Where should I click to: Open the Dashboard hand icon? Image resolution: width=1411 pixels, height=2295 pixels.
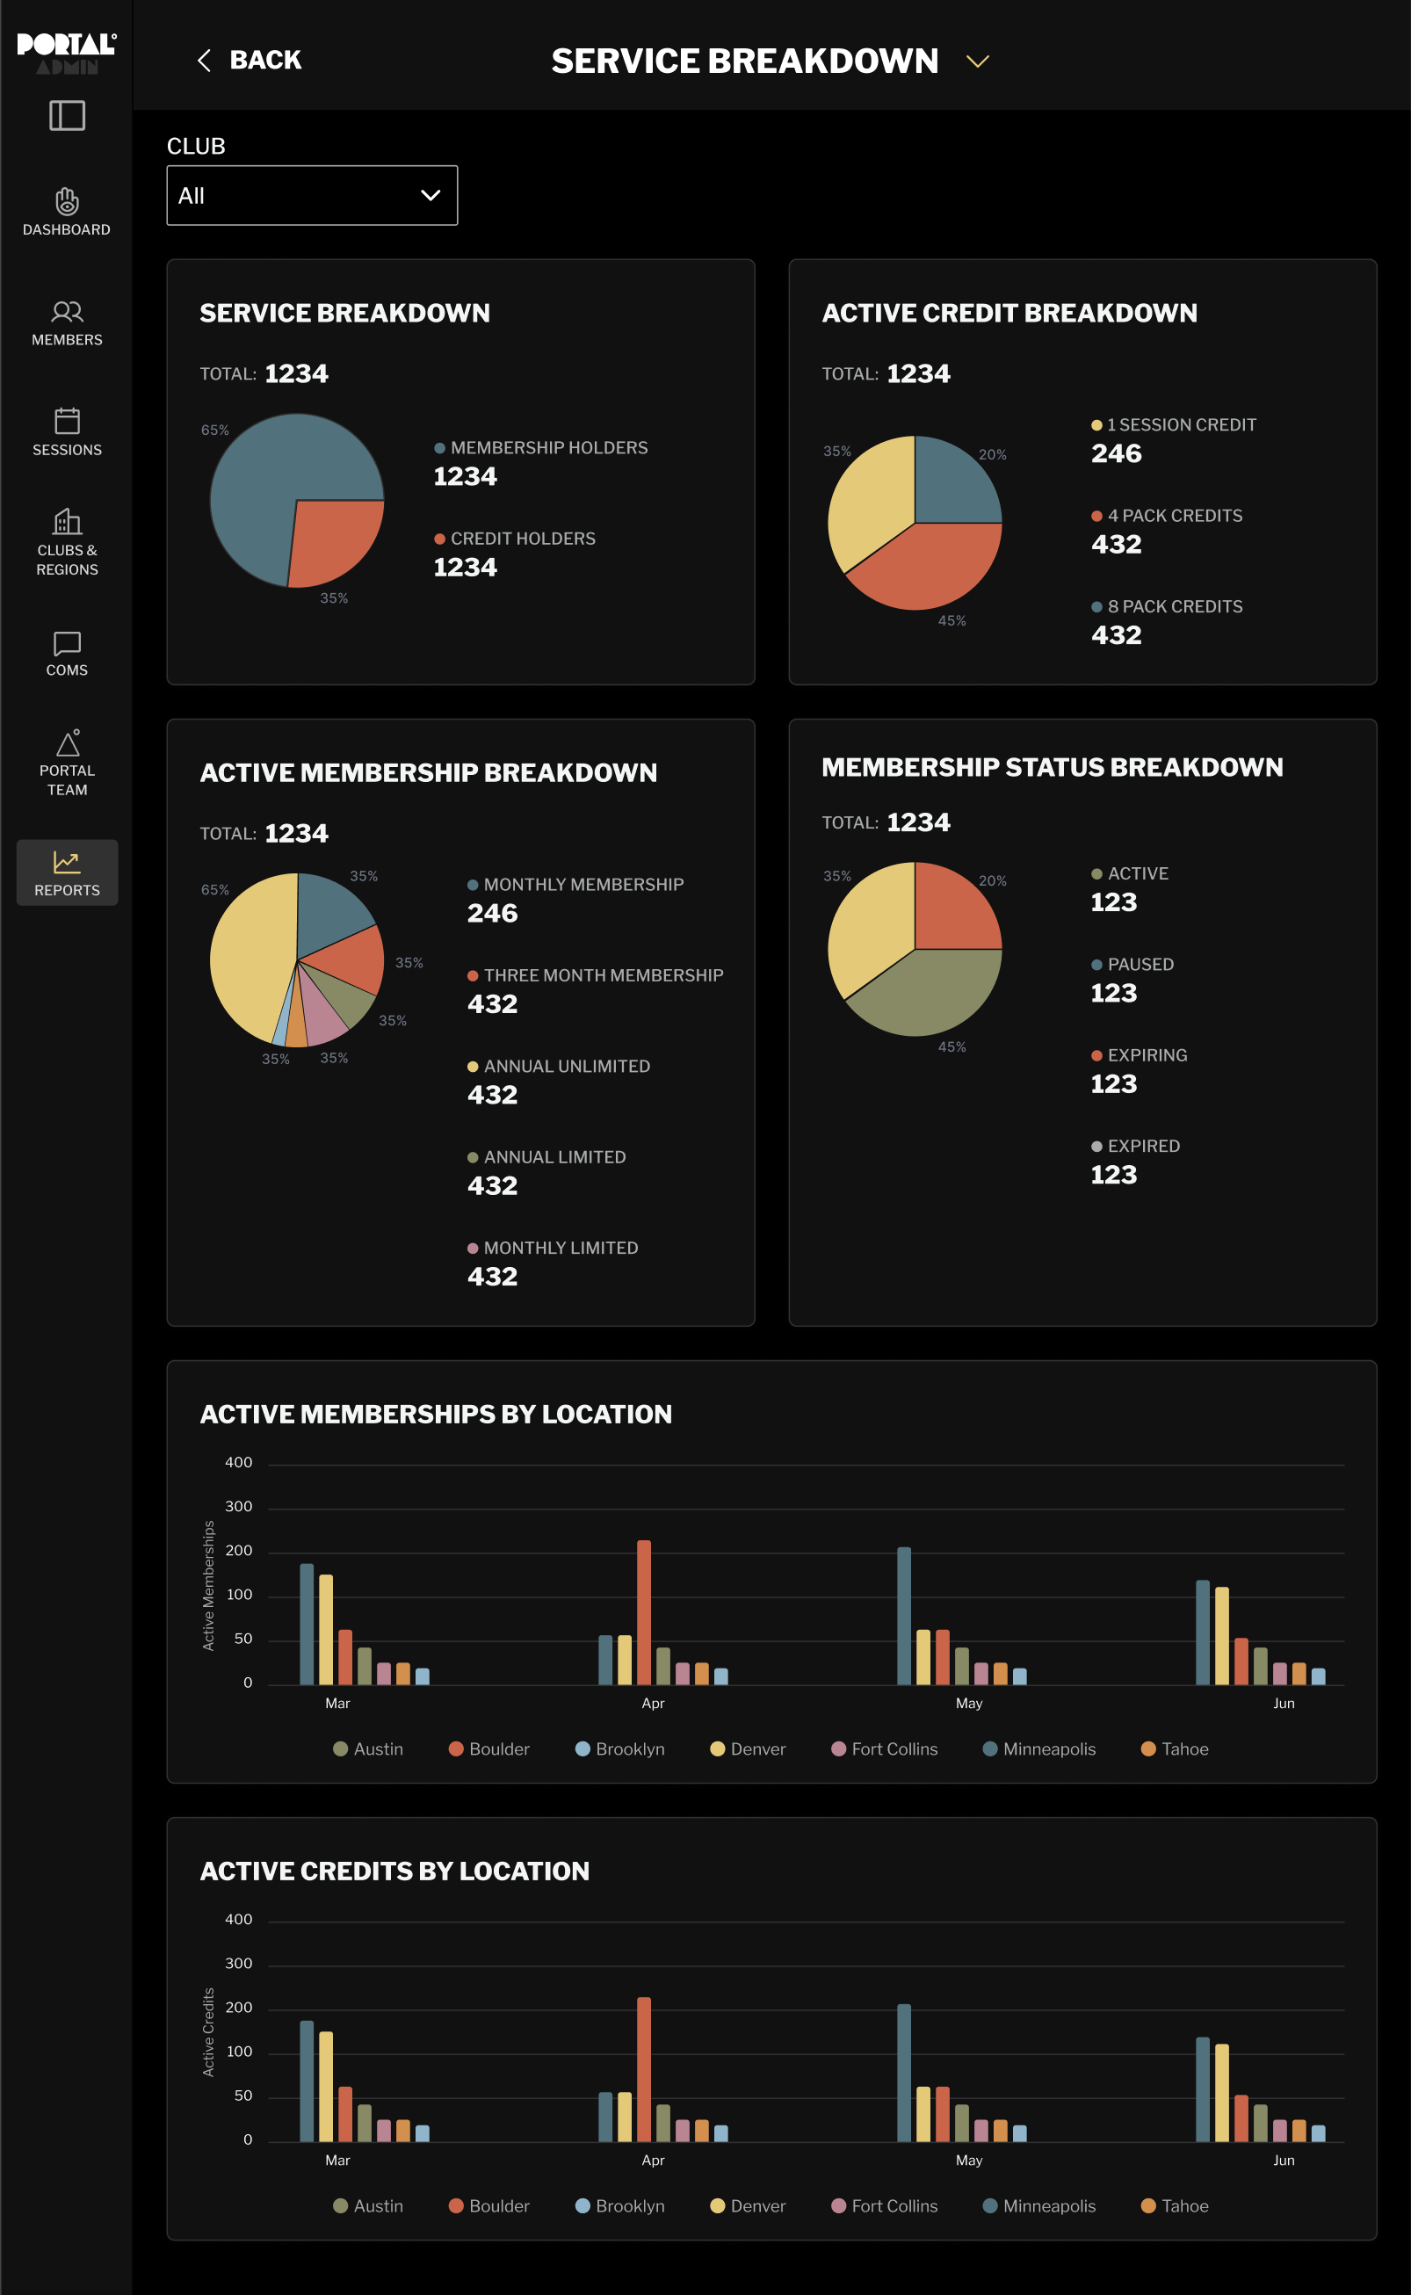coord(66,201)
